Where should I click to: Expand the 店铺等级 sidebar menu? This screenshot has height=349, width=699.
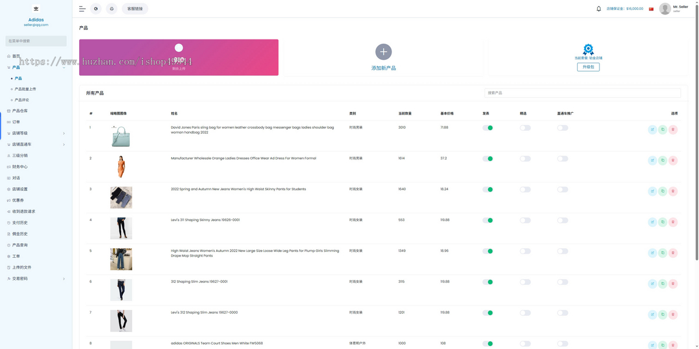(x=36, y=133)
